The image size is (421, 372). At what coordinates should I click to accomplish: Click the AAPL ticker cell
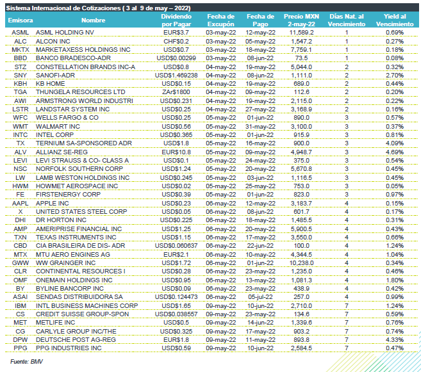(x=20, y=204)
